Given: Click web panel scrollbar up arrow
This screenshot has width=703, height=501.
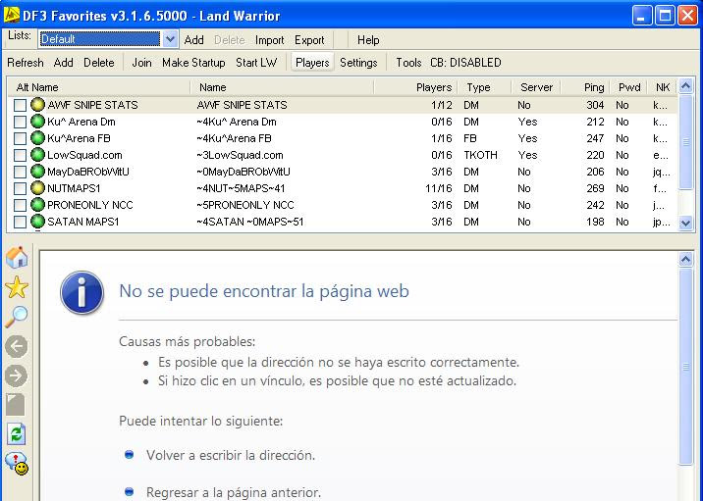Looking at the screenshot, I should coord(686,259).
